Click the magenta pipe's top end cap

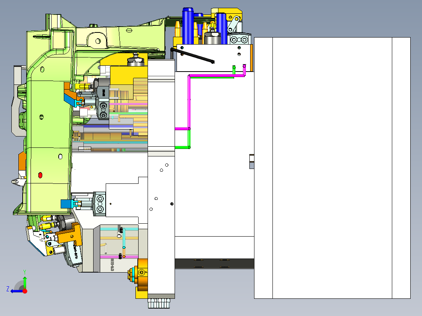click(x=244, y=66)
